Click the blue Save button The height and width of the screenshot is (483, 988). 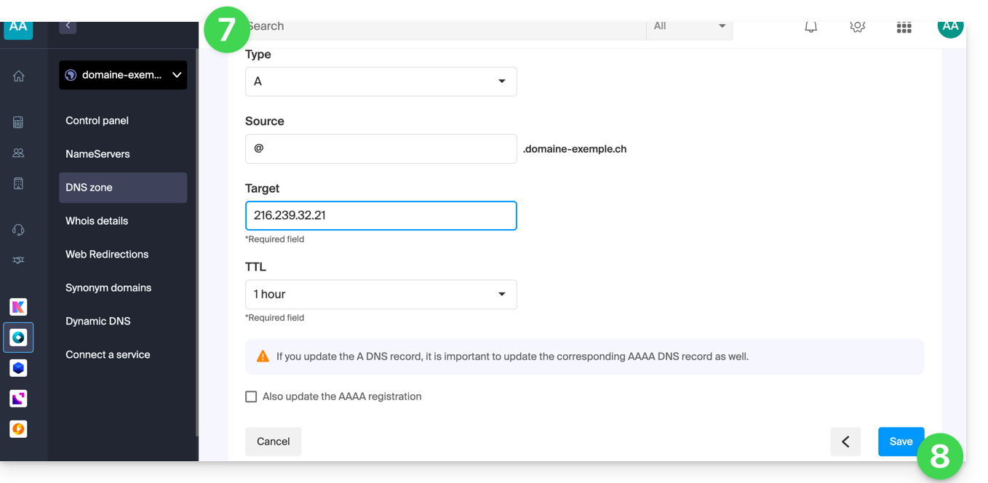point(901,442)
